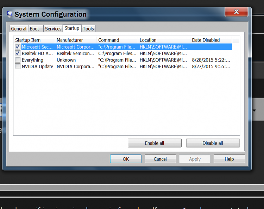The width and height of the screenshot is (264, 209).
Task: Open the Tools tab
Action: (88, 28)
